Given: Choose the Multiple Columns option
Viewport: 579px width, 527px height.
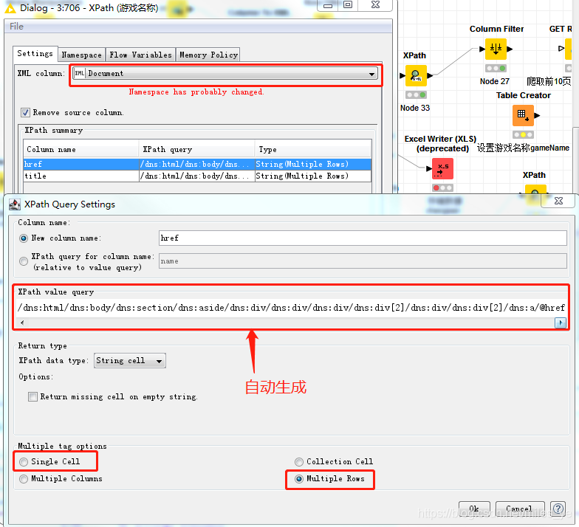Looking at the screenshot, I should 24,478.
